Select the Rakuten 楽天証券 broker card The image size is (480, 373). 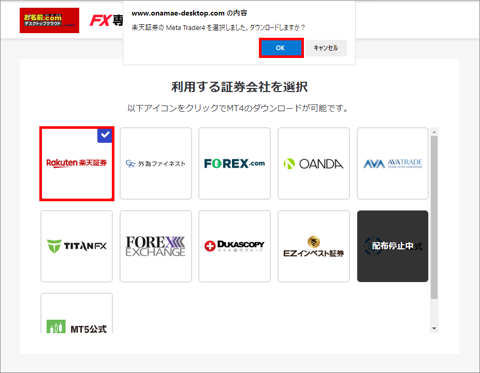pyautogui.click(x=77, y=163)
